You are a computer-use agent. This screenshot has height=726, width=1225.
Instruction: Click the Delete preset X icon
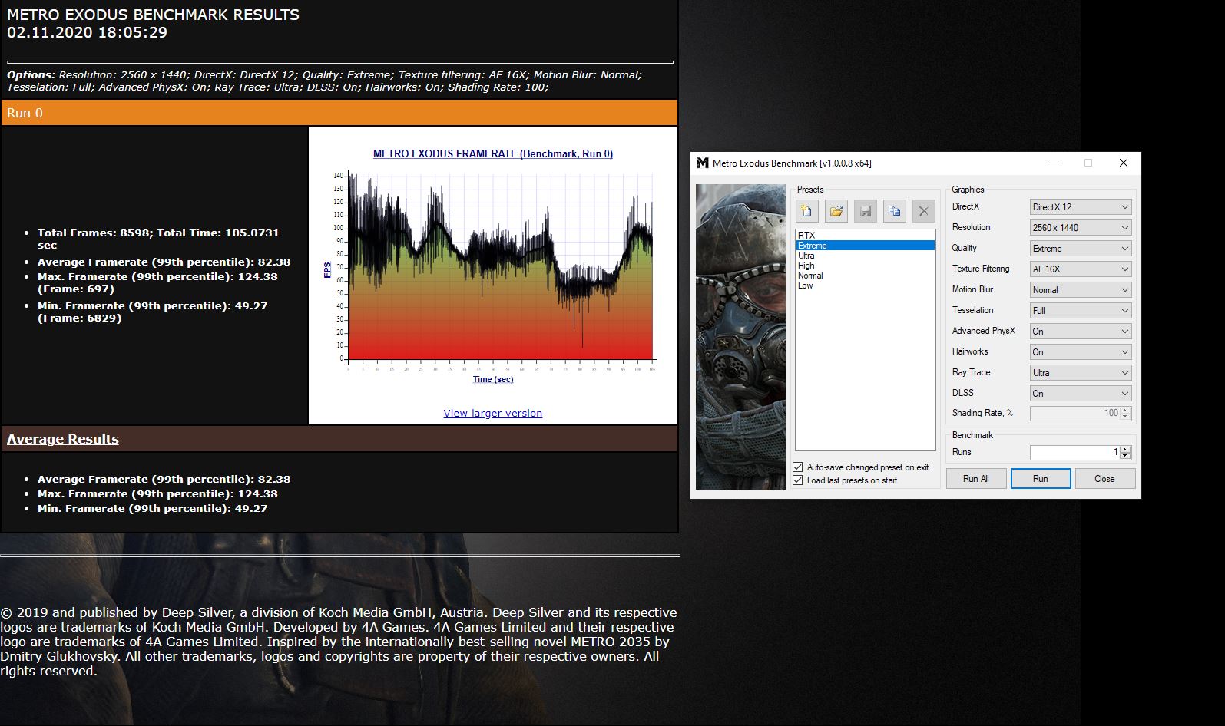(x=924, y=211)
